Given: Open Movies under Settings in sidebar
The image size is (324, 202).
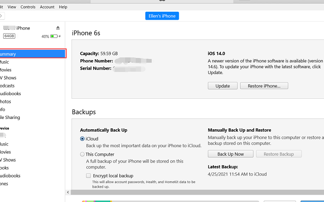Looking at the screenshot, I should click(5, 70).
